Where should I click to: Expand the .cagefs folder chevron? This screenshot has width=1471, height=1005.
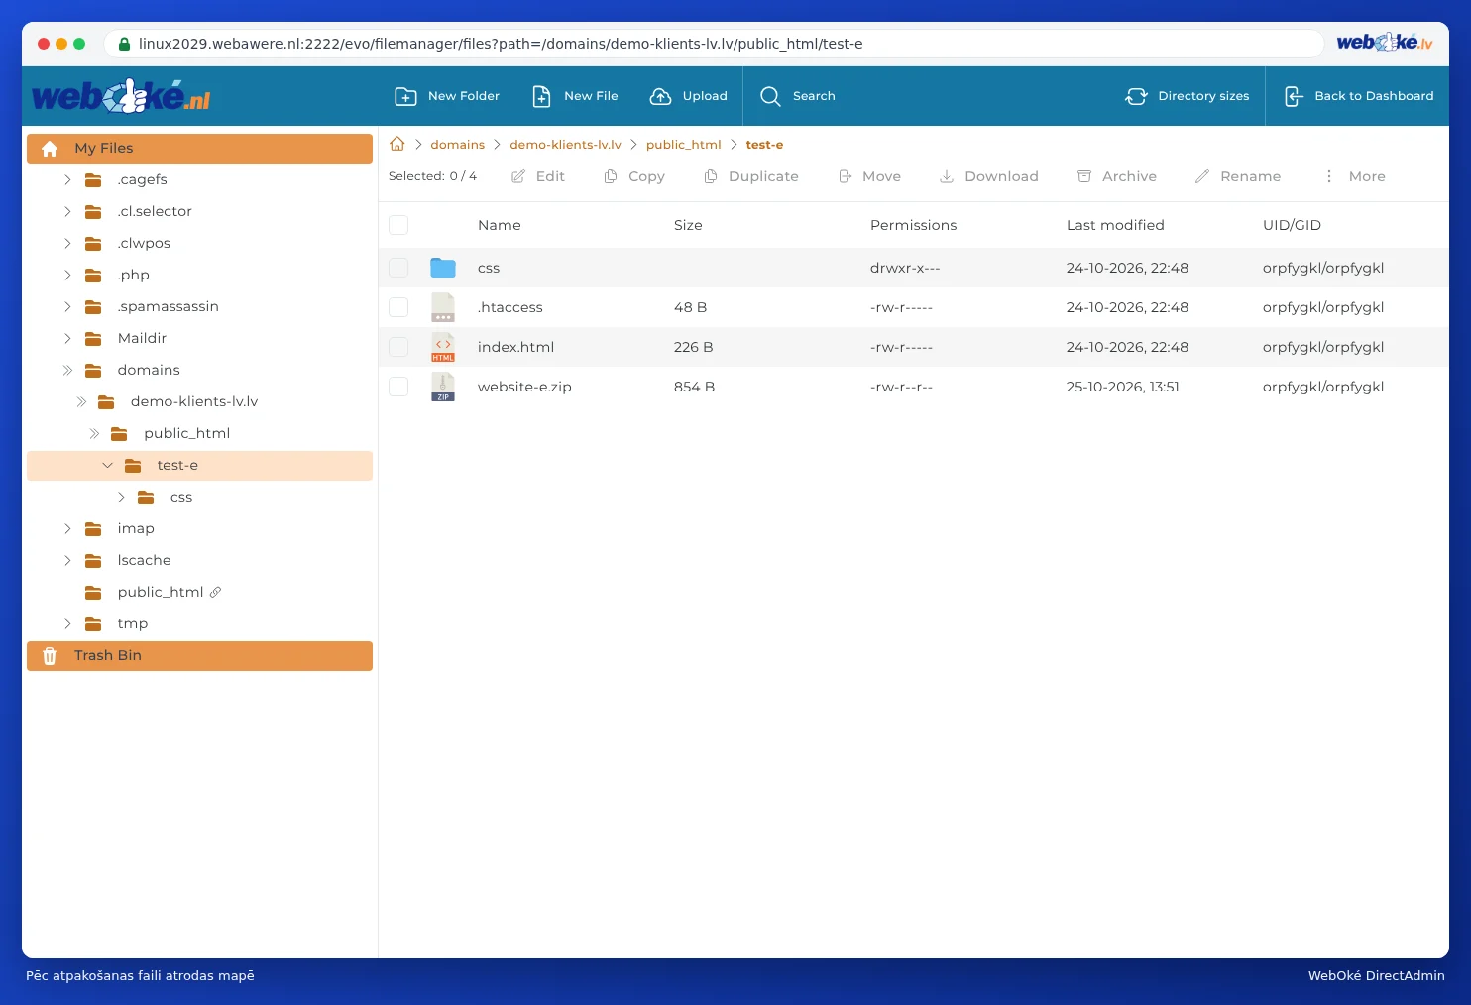point(67,179)
